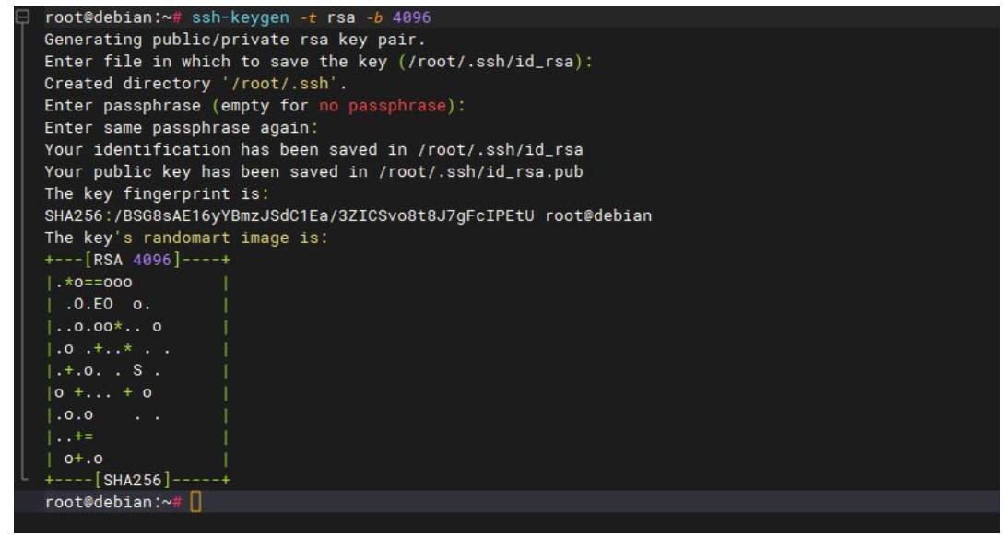Click the blinking cursor at the prompt
This screenshot has width=1003, height=535.
(195, 502)
